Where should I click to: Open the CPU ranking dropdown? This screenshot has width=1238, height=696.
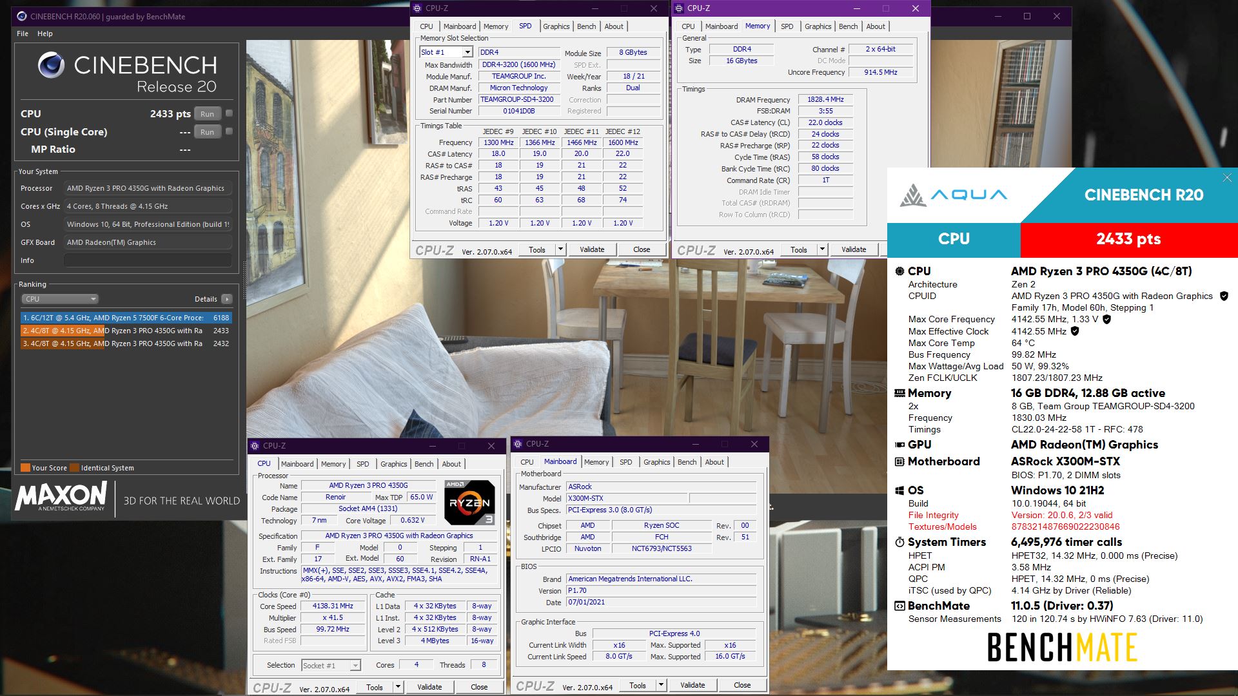[x=60, y=299]
